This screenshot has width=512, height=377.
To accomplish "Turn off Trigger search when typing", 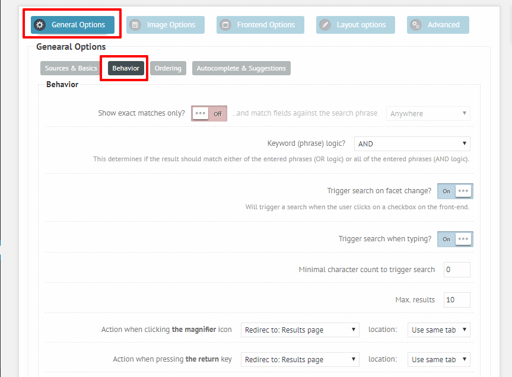I will [x=454, y=239].
